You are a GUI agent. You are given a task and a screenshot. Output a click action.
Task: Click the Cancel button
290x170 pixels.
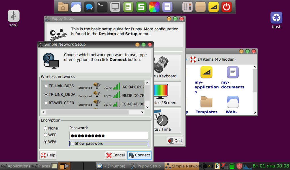(x=116, y=155)
